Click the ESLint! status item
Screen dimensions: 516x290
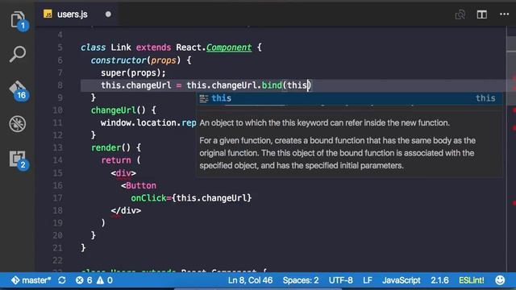pyautogui.click(x=471, y=280)
